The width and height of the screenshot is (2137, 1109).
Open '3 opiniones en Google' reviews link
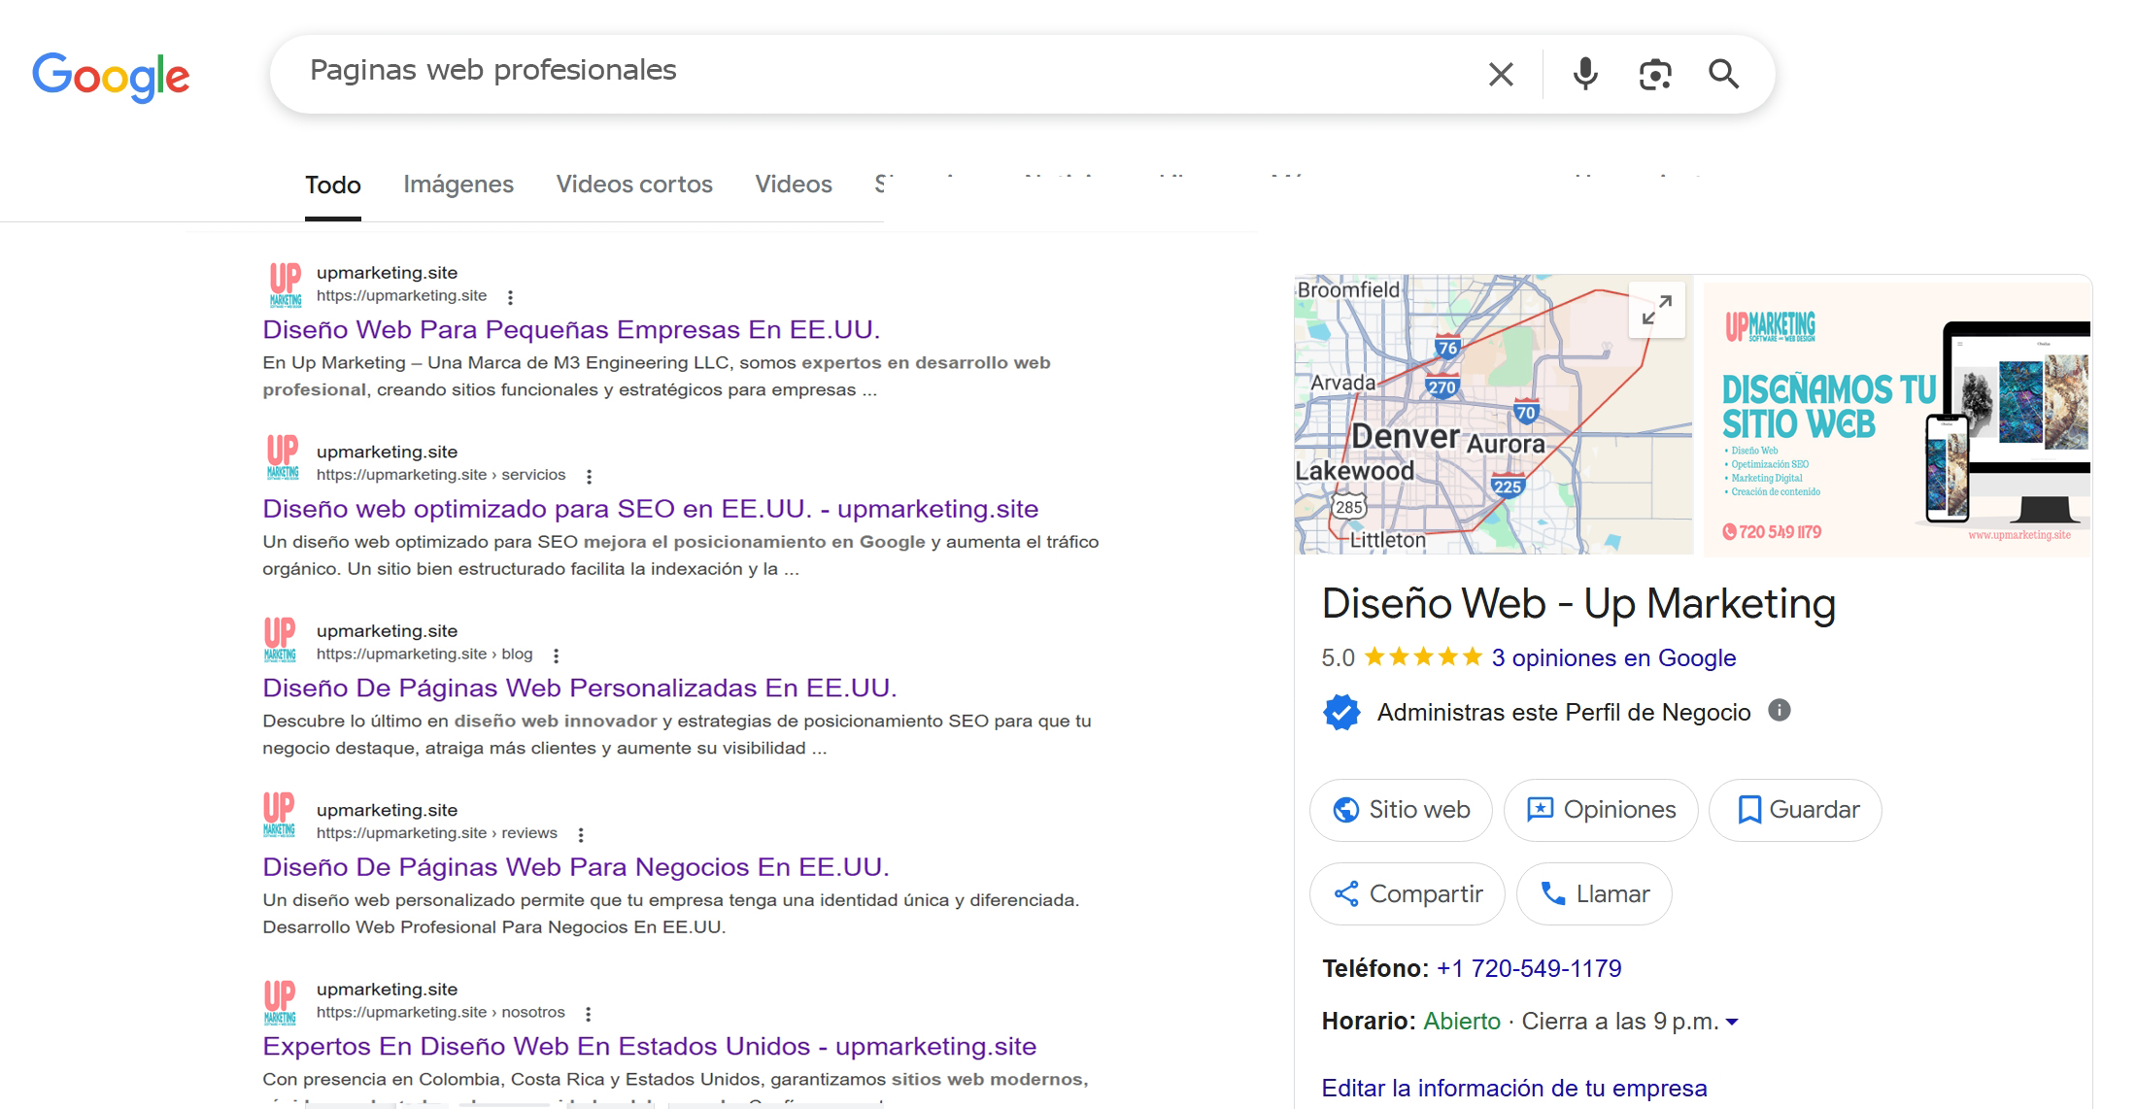point(1613,658)
